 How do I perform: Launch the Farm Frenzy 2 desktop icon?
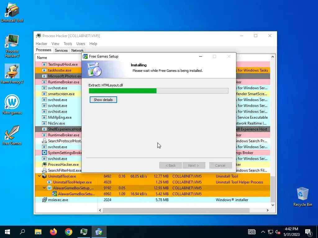12,74
